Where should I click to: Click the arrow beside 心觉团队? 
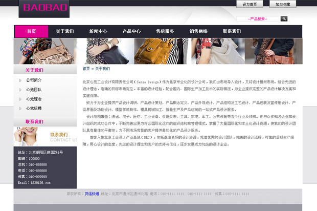point(20,90)
